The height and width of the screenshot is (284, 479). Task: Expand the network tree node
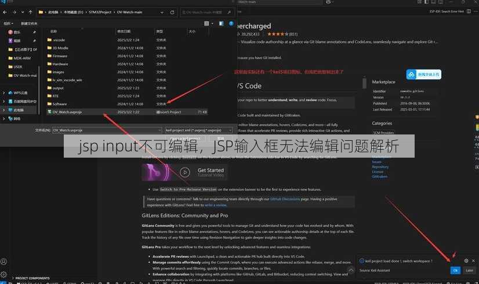pos(3,118)
